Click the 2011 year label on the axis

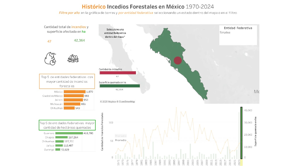[x=211, y=163]
